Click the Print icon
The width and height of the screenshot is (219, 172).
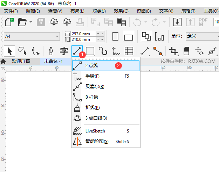pos(80,22)
